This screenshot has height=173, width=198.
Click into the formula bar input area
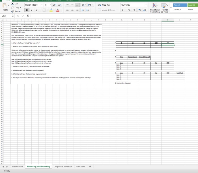tap(114, 16)
